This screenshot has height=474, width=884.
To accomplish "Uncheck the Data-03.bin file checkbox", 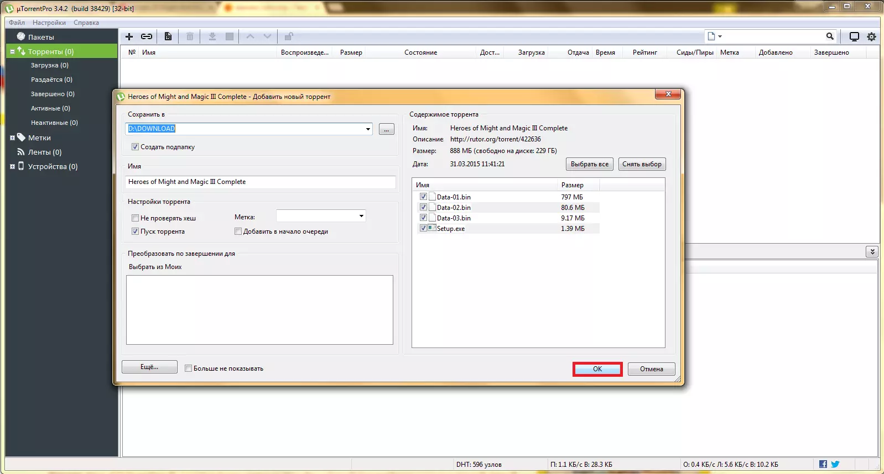I will (423, 218).
